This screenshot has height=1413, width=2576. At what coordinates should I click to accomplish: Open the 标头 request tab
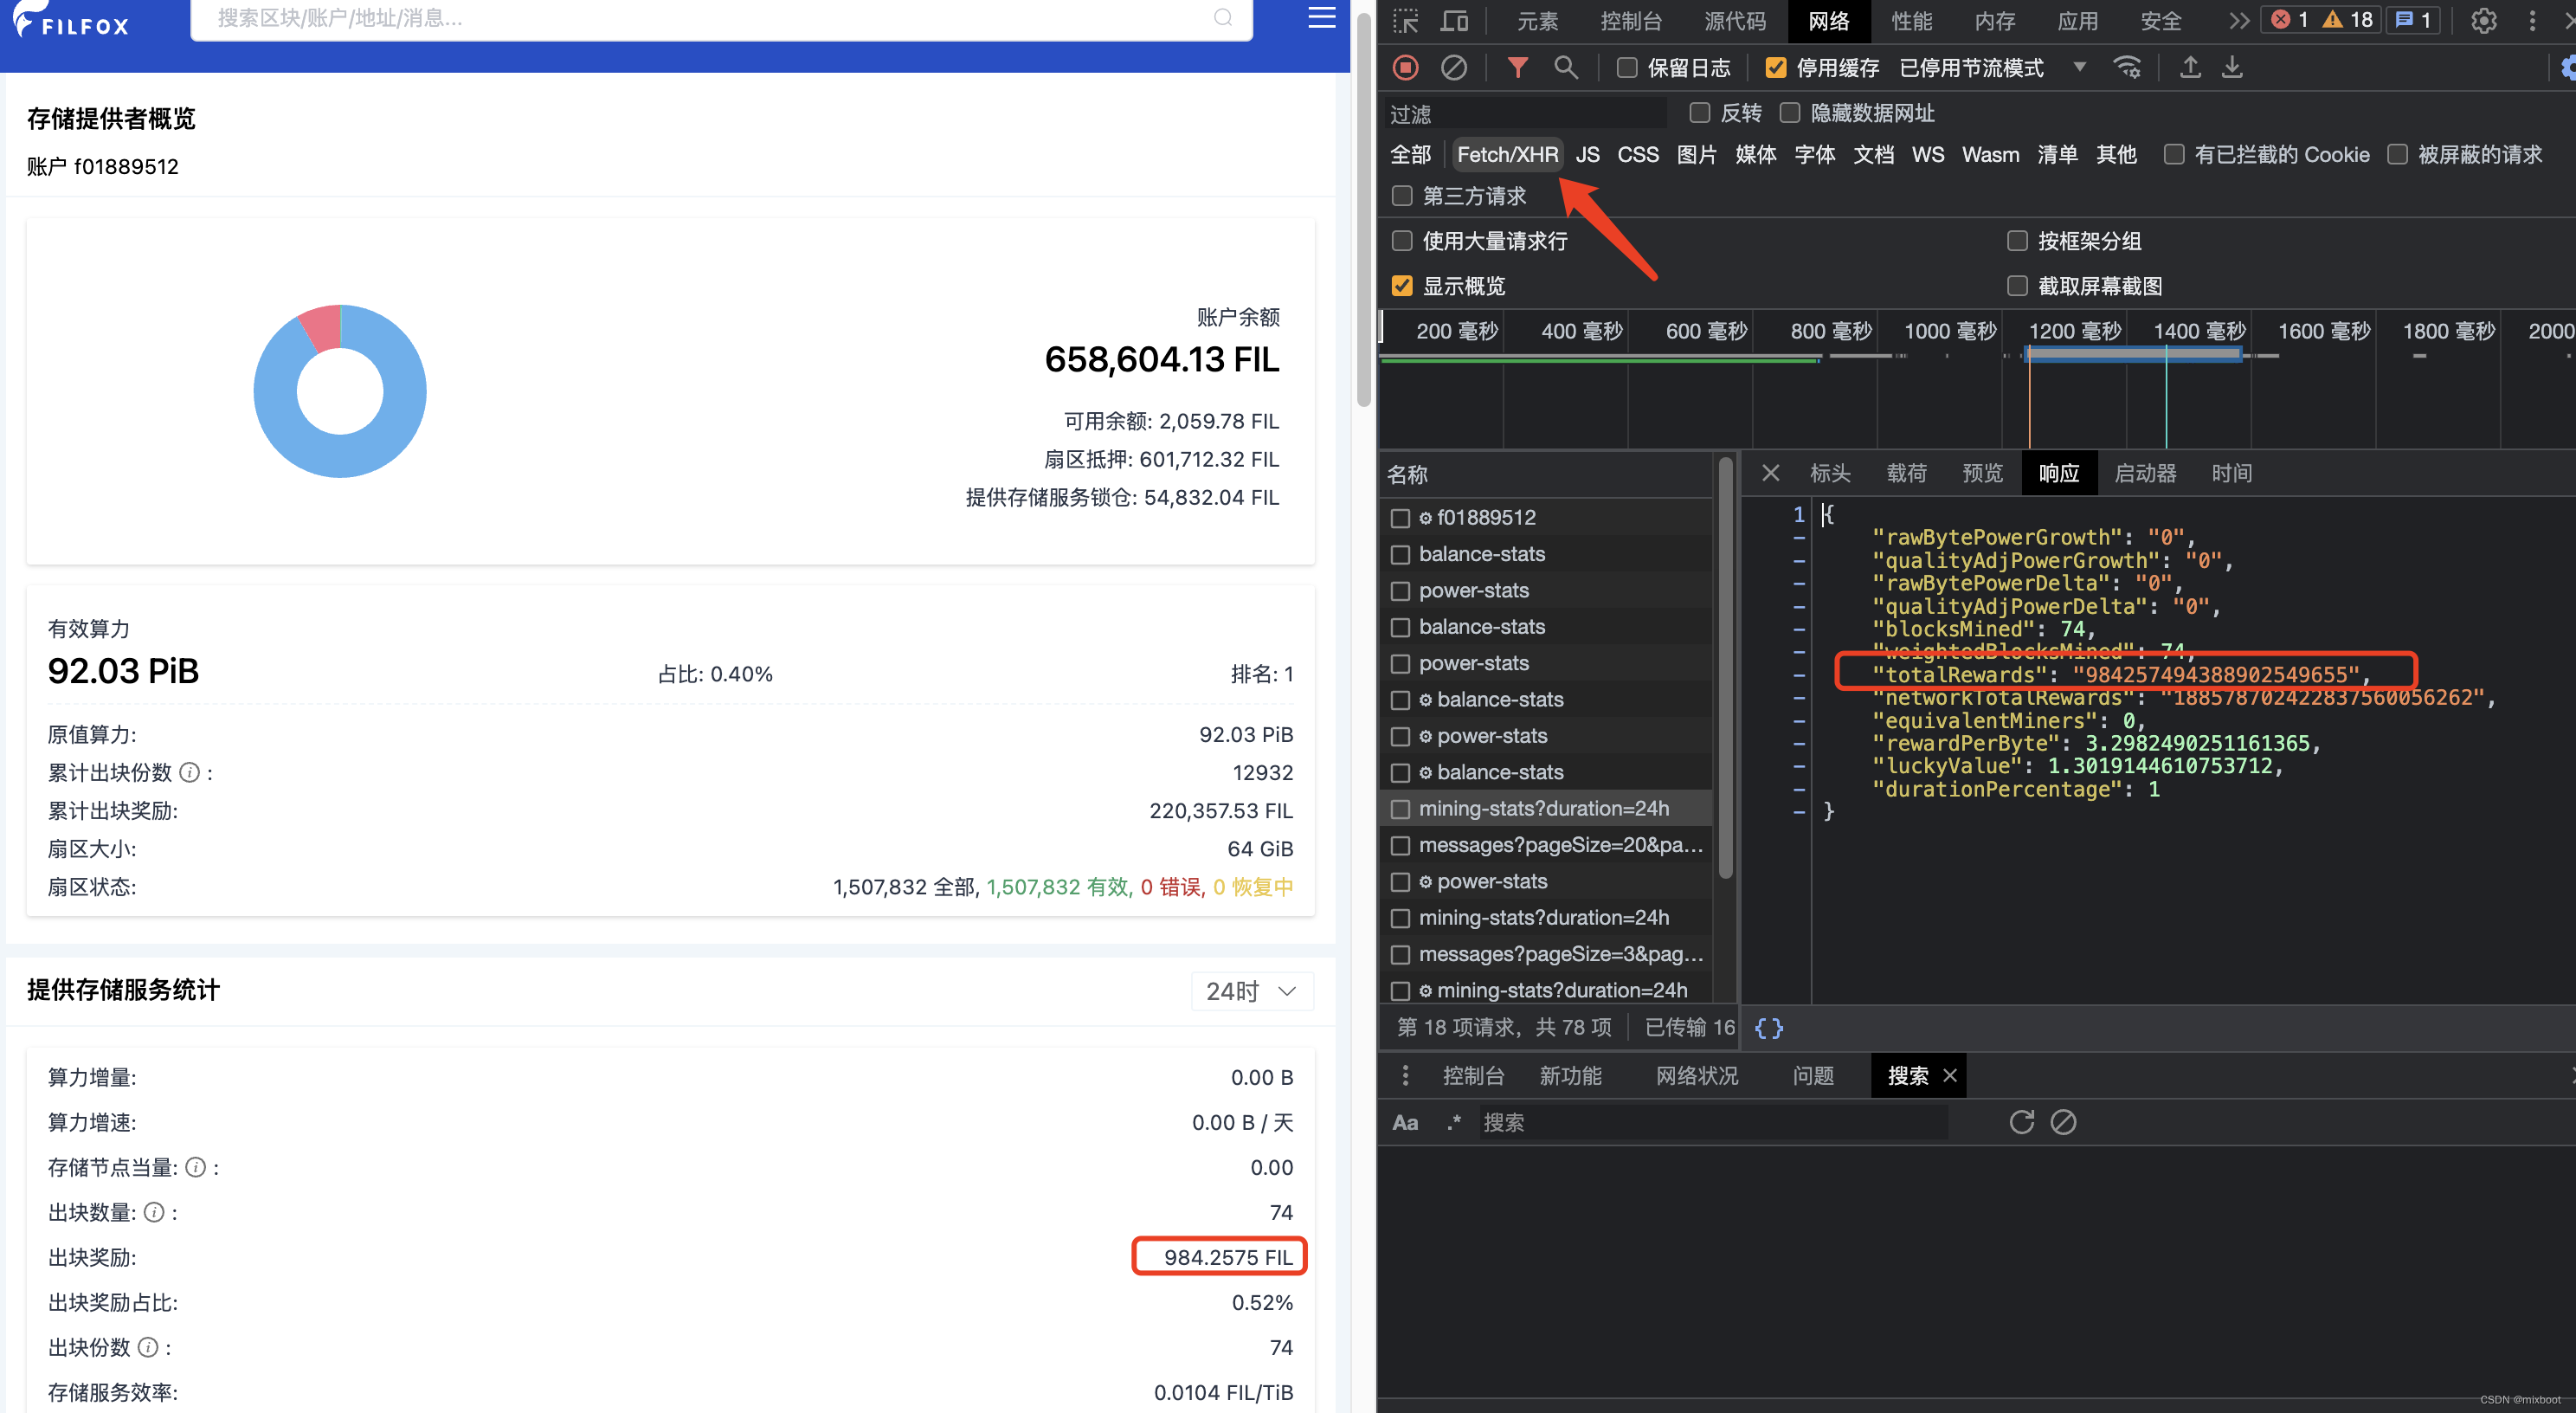coord(1830,473)
